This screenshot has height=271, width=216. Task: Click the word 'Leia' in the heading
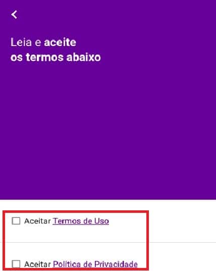(21, 42)
